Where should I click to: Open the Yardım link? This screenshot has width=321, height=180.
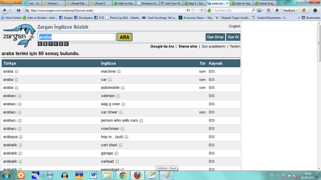pos(235,46)
